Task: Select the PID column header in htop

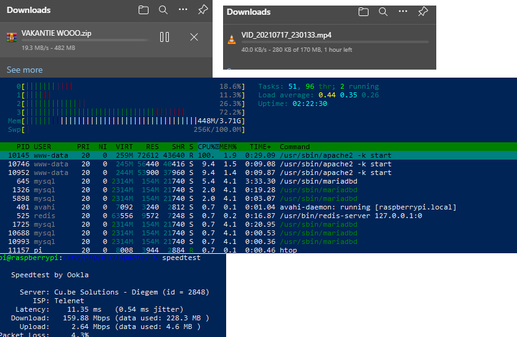Action: click(x=23, y=147)
